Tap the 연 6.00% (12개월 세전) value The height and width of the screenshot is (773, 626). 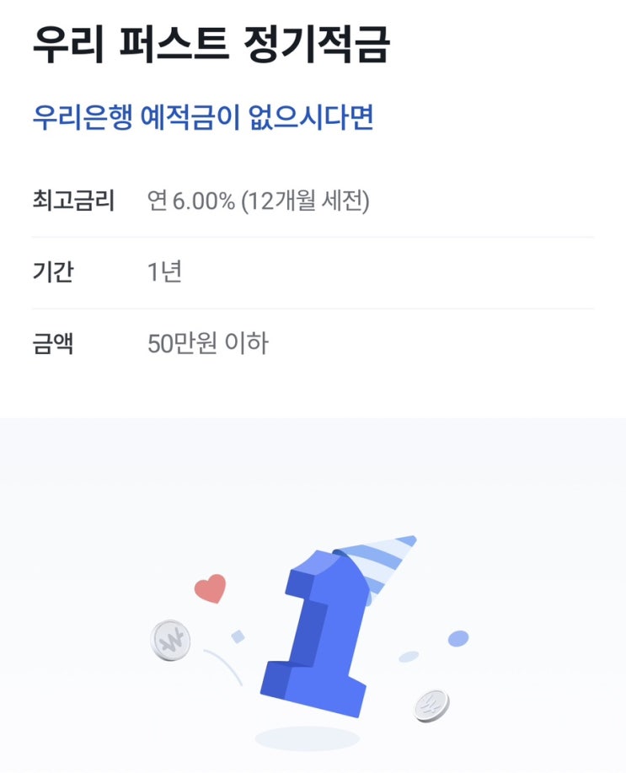tap(259, 201)
